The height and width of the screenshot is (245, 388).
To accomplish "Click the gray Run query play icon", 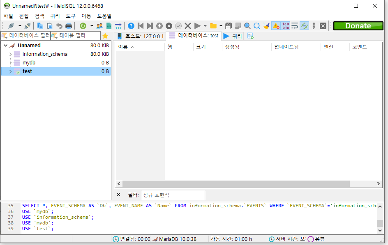I will 197,26.
